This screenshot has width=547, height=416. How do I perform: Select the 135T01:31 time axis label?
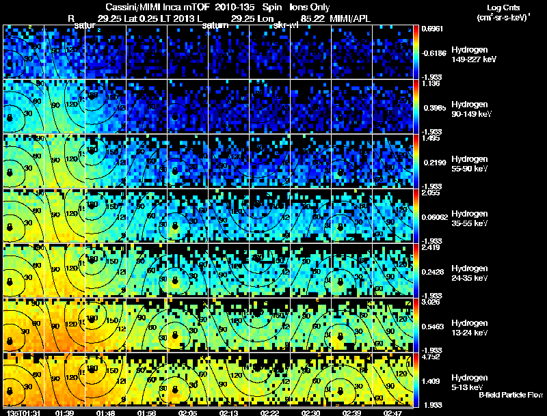[23, 413]
